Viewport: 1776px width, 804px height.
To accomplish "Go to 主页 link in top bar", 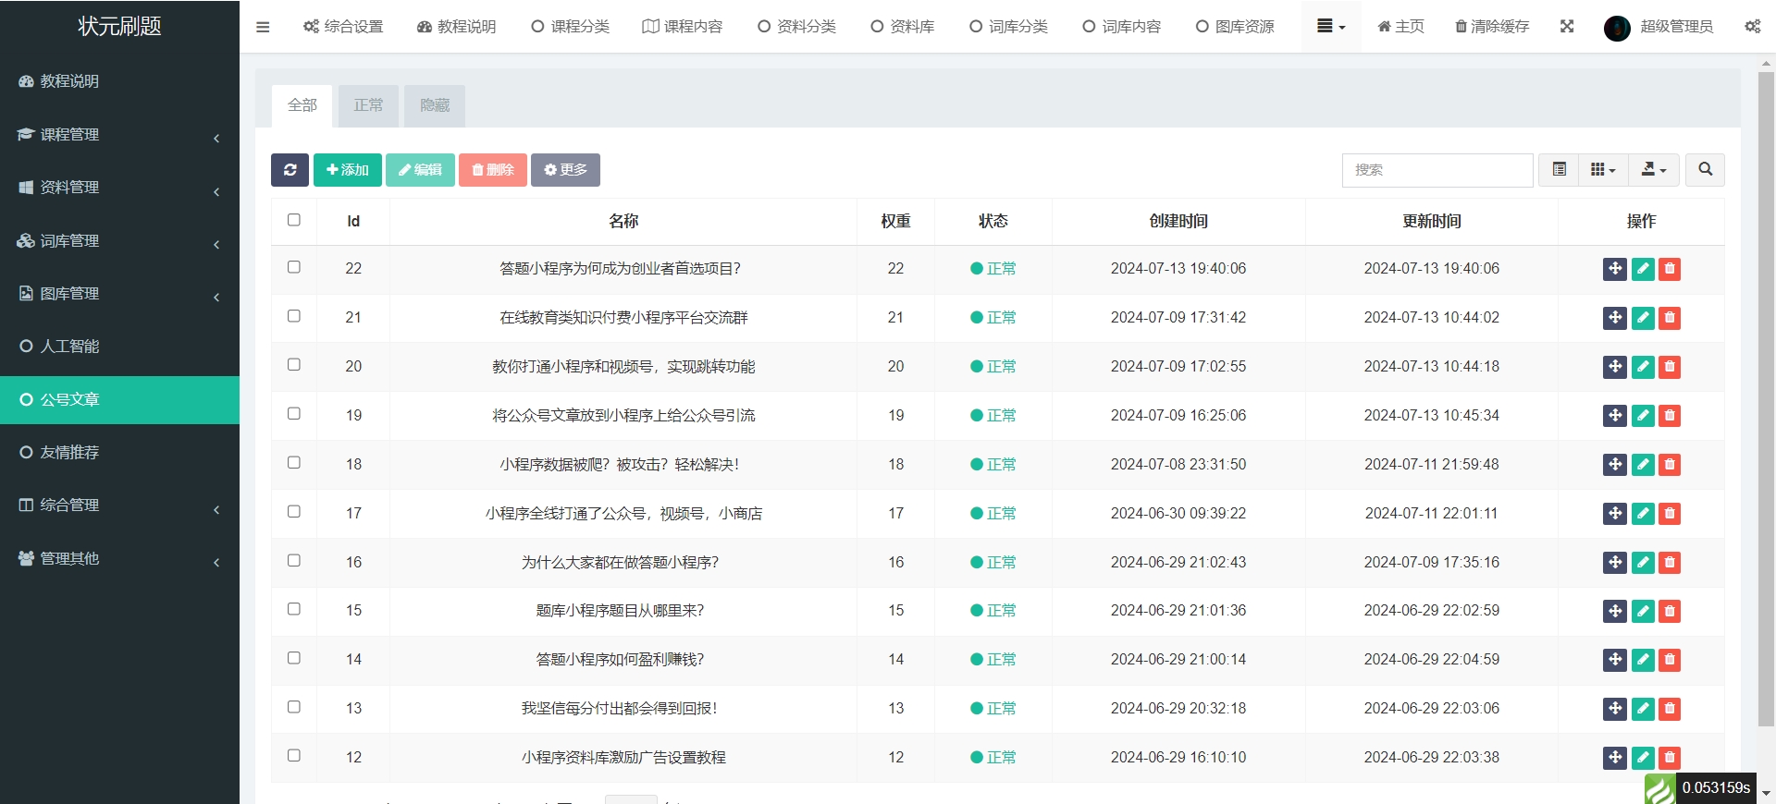I will click(x=1400, y=27).
